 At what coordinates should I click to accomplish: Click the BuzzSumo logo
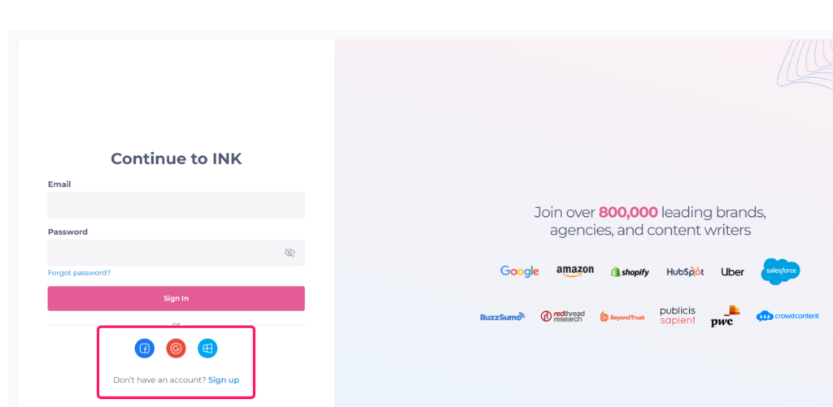click(502, 317)
